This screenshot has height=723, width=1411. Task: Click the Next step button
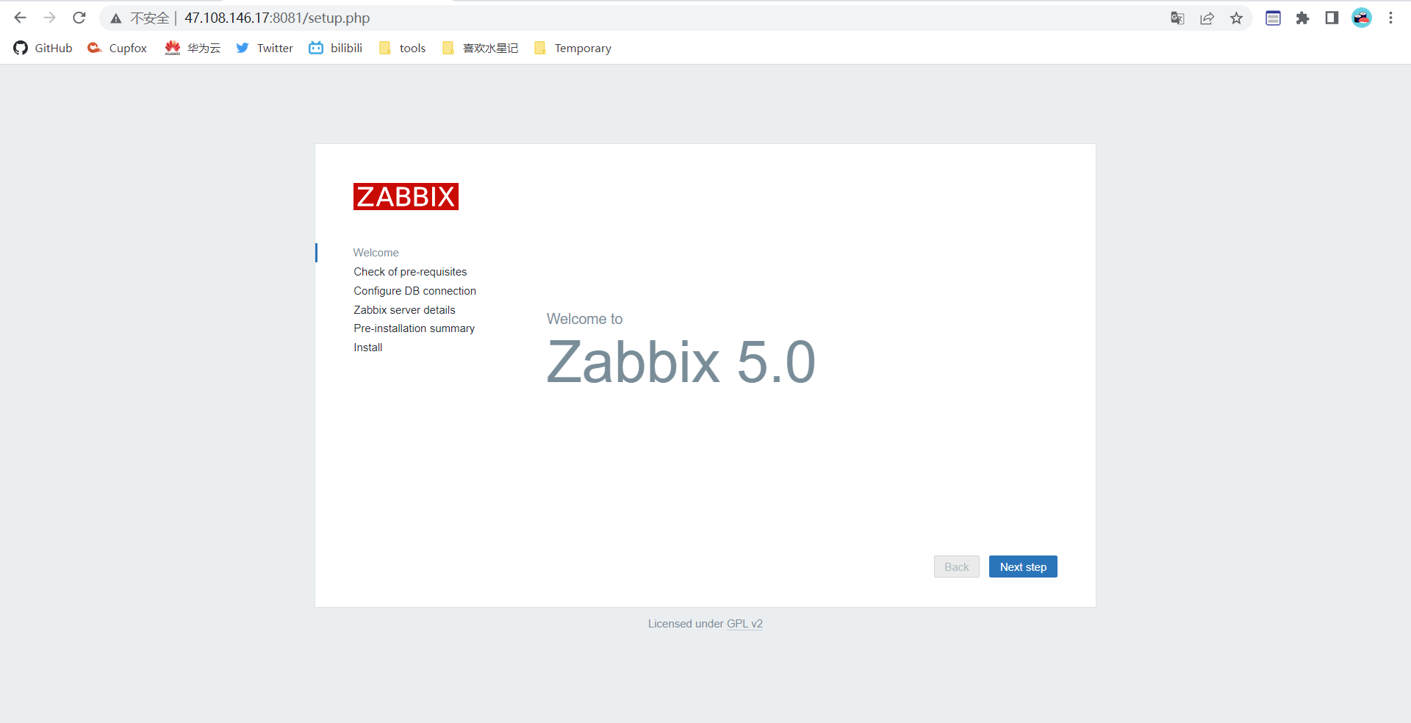click(1023, 566)
